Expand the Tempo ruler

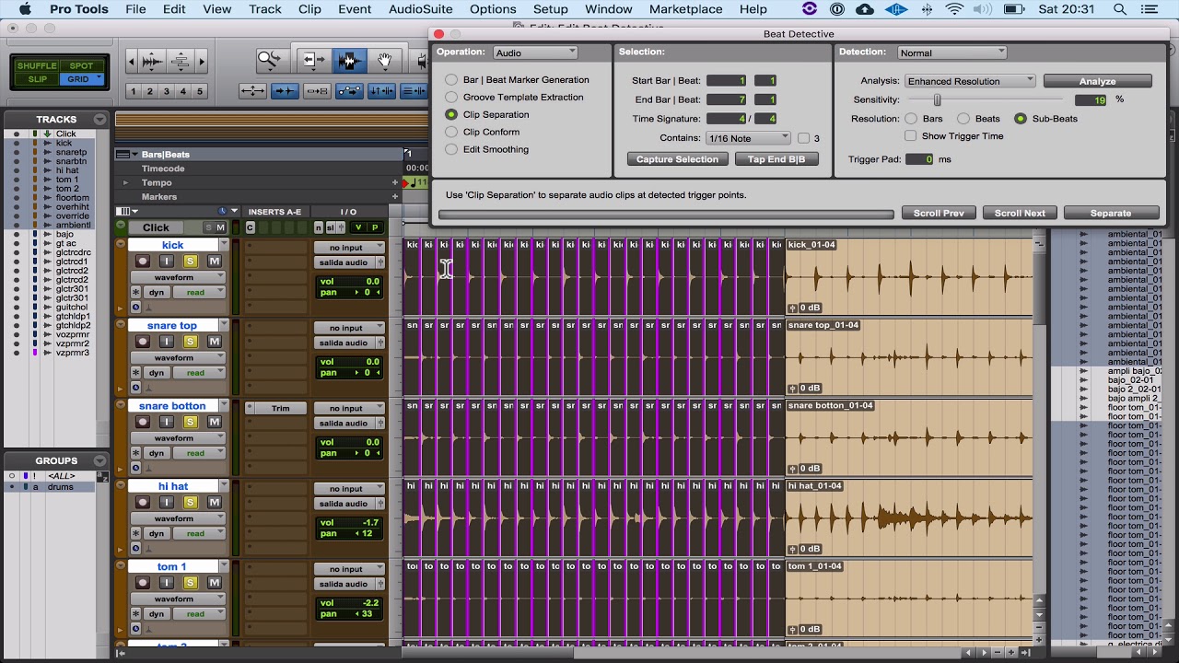[x=126, y=183]
